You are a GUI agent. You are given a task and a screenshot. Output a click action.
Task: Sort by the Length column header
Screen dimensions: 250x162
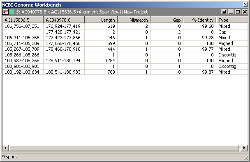[x=101, y=20]
